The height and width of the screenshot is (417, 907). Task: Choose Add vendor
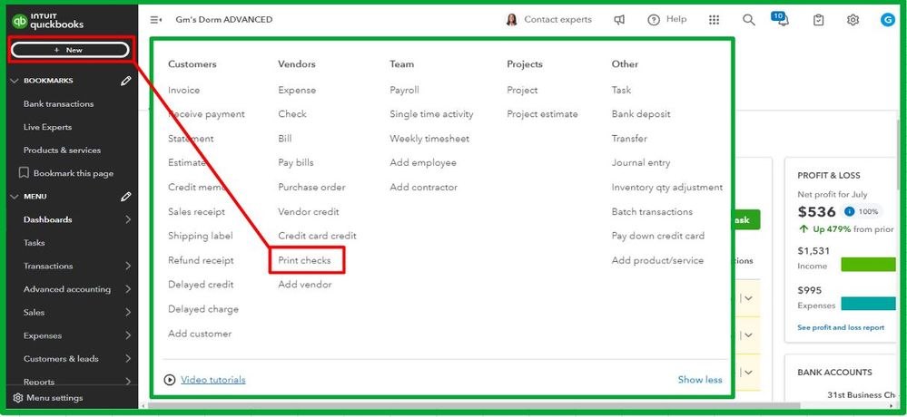pyautogui.click(x=305, y=284)
